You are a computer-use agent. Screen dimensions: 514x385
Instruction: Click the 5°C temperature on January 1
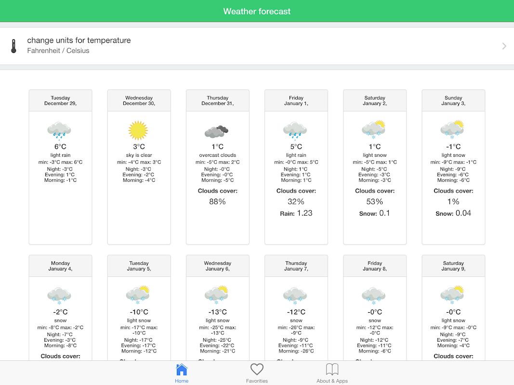[296, 147]
